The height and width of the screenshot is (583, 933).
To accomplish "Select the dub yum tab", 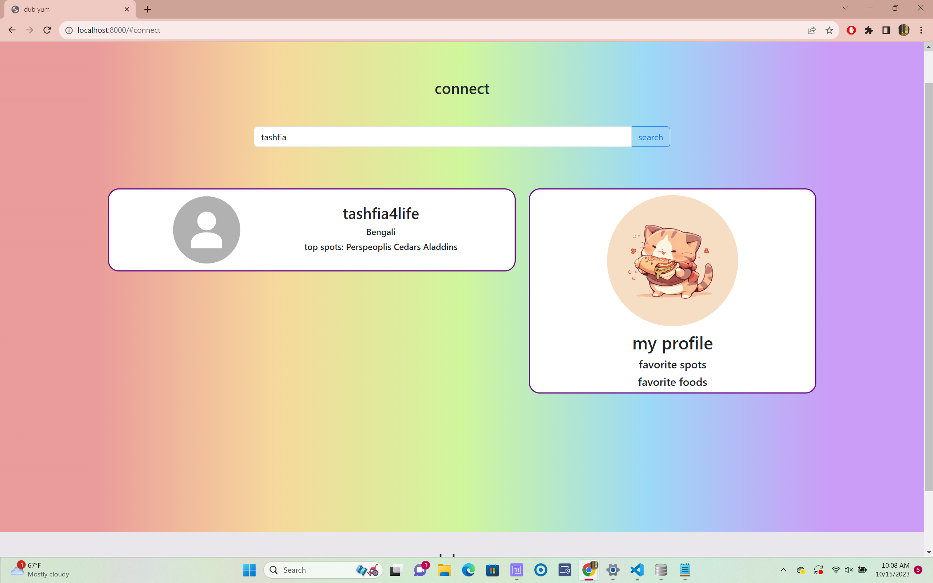I will point(69,9).
